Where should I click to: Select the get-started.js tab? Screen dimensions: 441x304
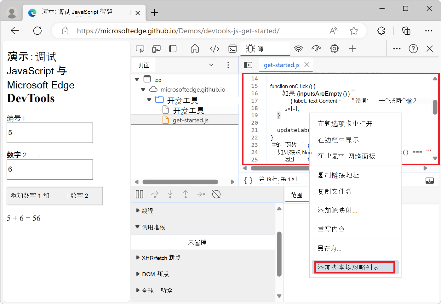[281, 65]
